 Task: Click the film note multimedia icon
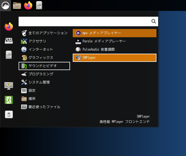pos(24,66)
